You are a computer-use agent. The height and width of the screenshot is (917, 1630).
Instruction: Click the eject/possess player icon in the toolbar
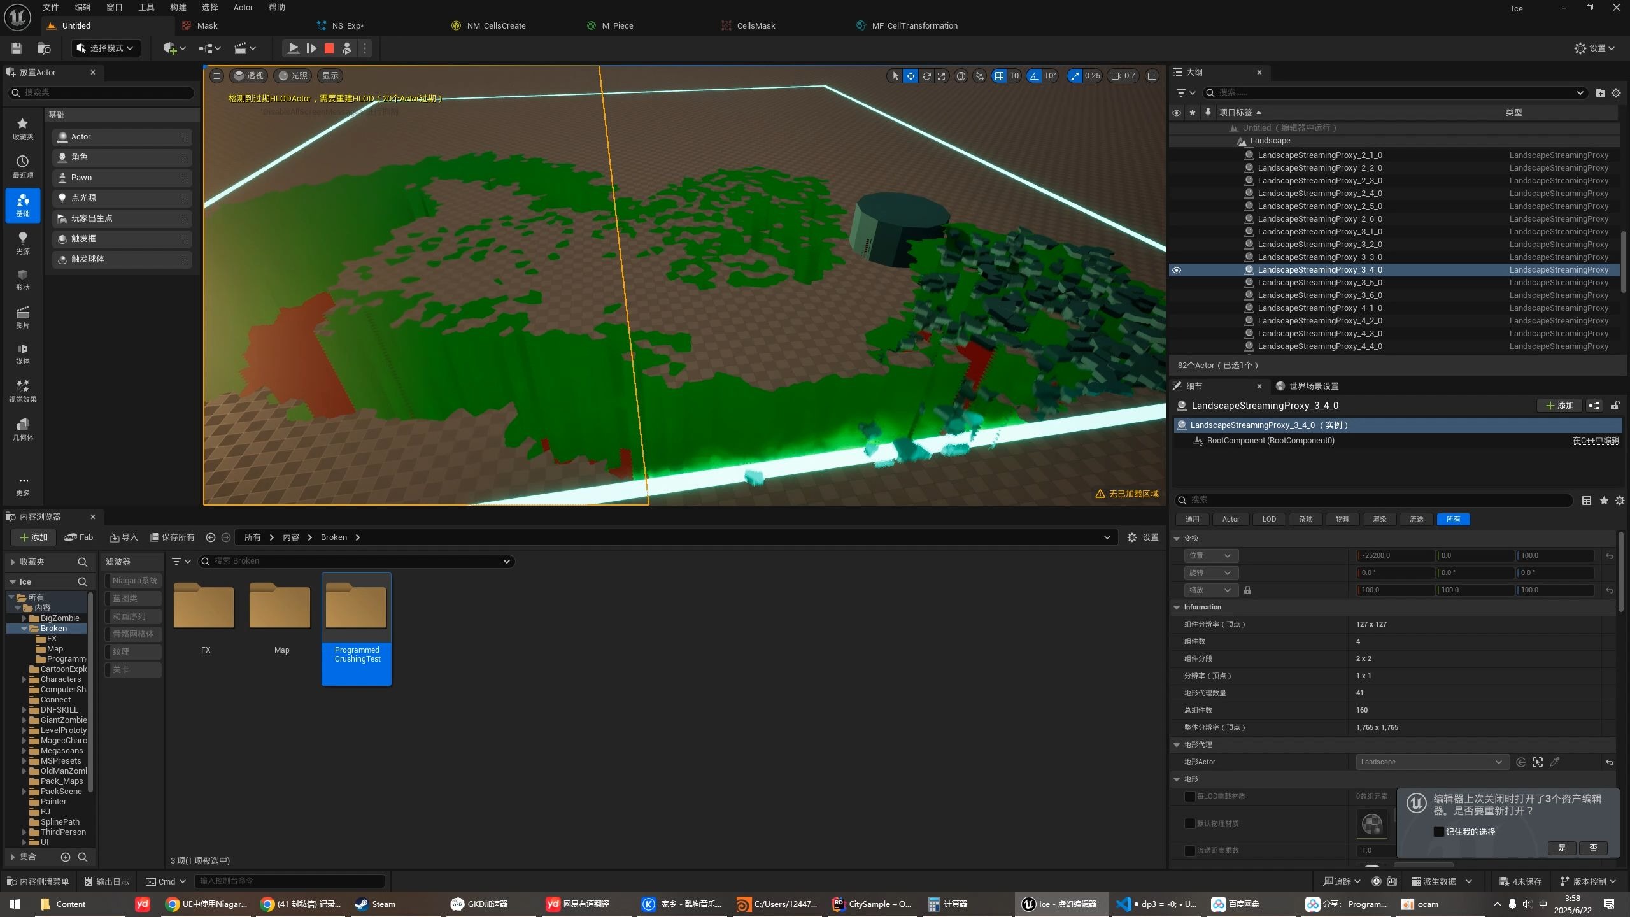click(x=347, y=48)
